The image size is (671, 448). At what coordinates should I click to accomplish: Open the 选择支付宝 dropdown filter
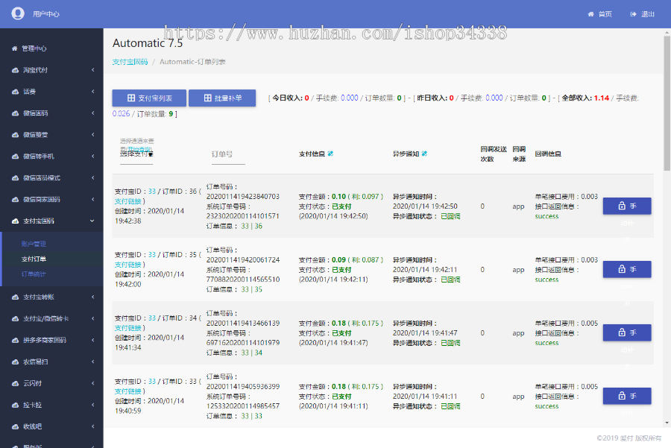(136, 154)
